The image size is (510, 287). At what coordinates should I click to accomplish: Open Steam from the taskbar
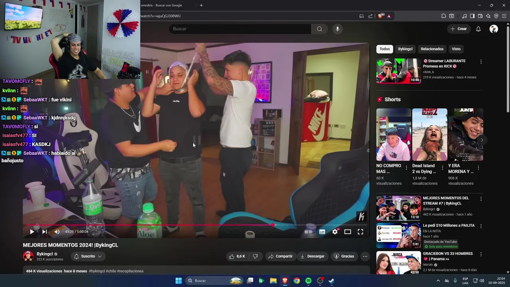click(331, 281)
